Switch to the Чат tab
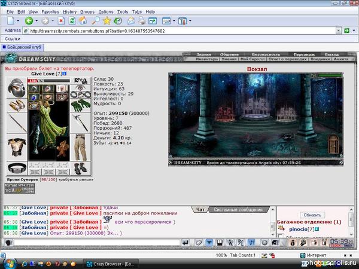Viewport: 359px width, 269px height. click(200, 210)
